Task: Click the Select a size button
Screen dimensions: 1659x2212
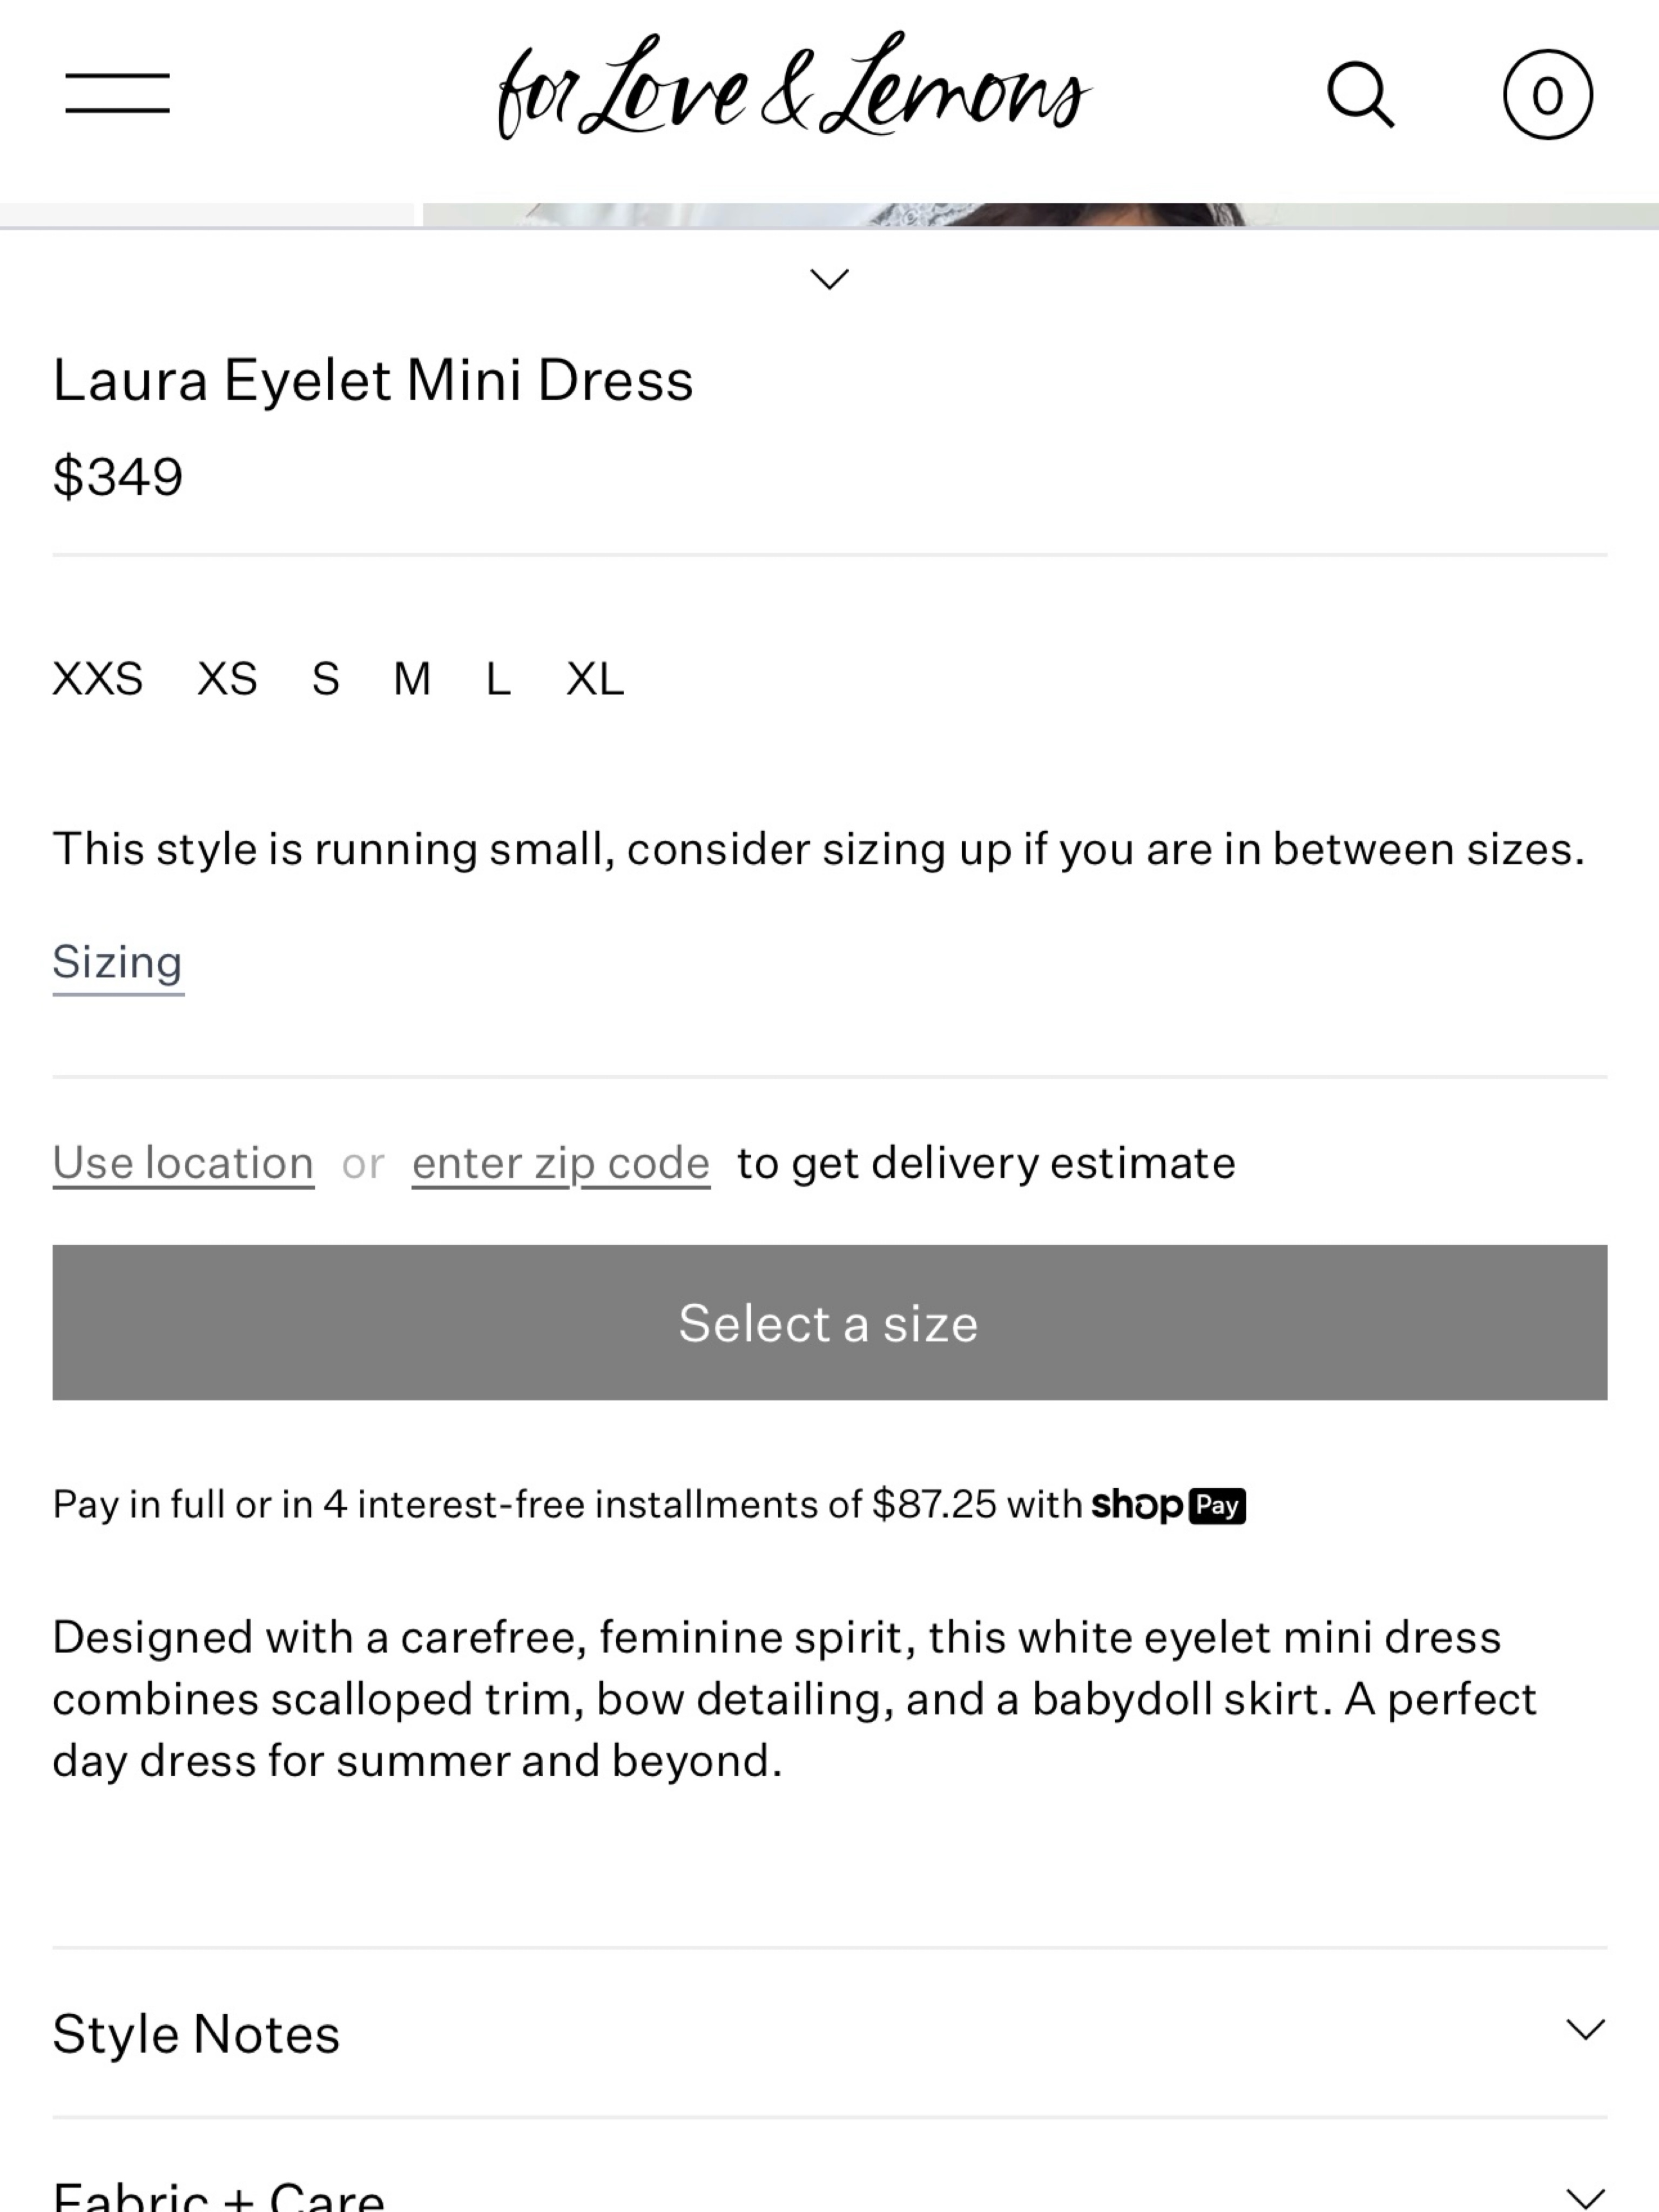Action: [x=829, y=1322]
